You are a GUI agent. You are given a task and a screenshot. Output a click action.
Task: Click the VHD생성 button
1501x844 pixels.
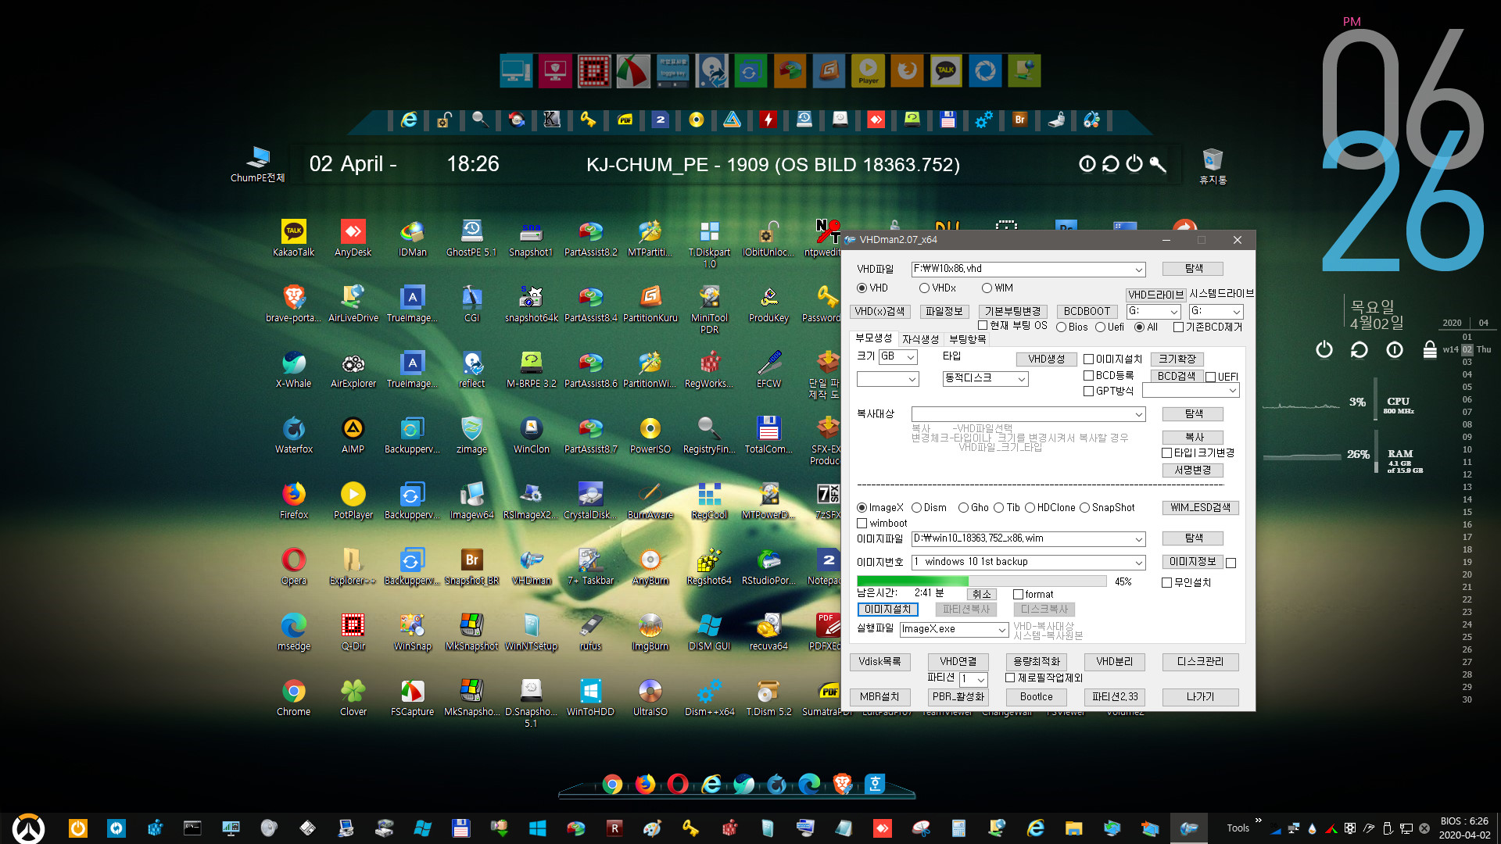[1046, 359]
